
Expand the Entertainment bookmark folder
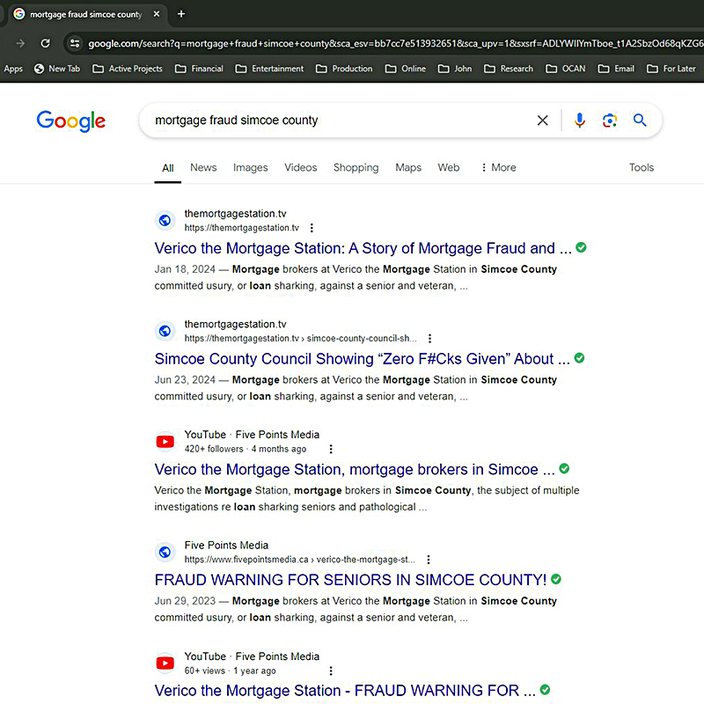tap(270, 69)
